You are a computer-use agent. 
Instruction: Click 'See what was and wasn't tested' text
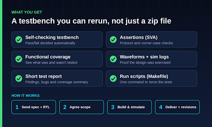(51, 63)
